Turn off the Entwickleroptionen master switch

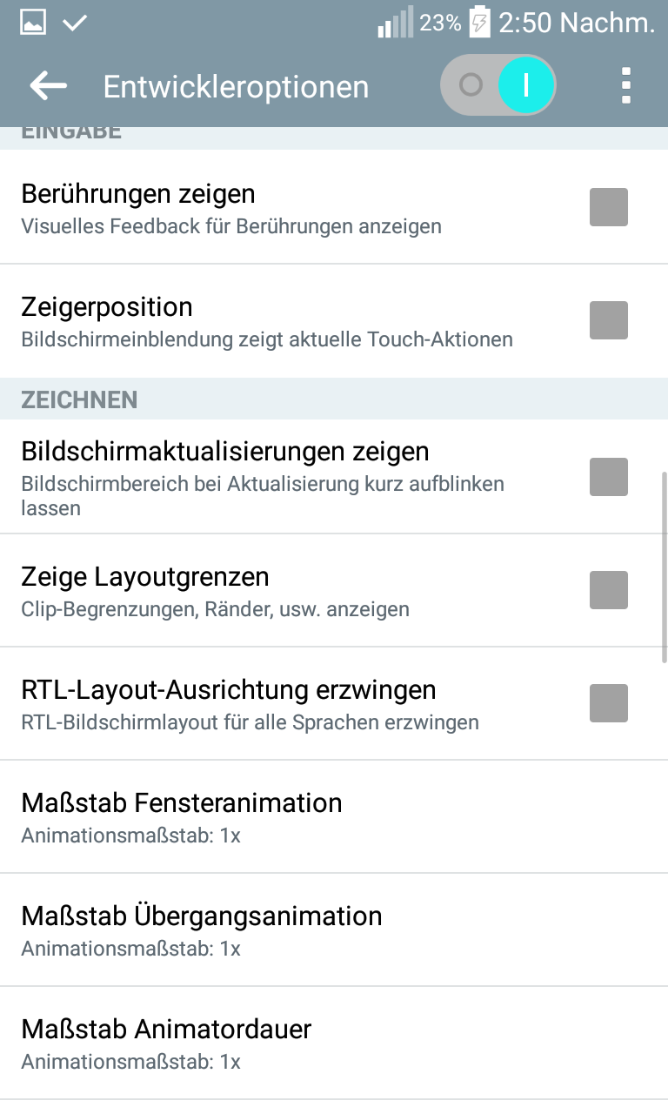point(498,85)
